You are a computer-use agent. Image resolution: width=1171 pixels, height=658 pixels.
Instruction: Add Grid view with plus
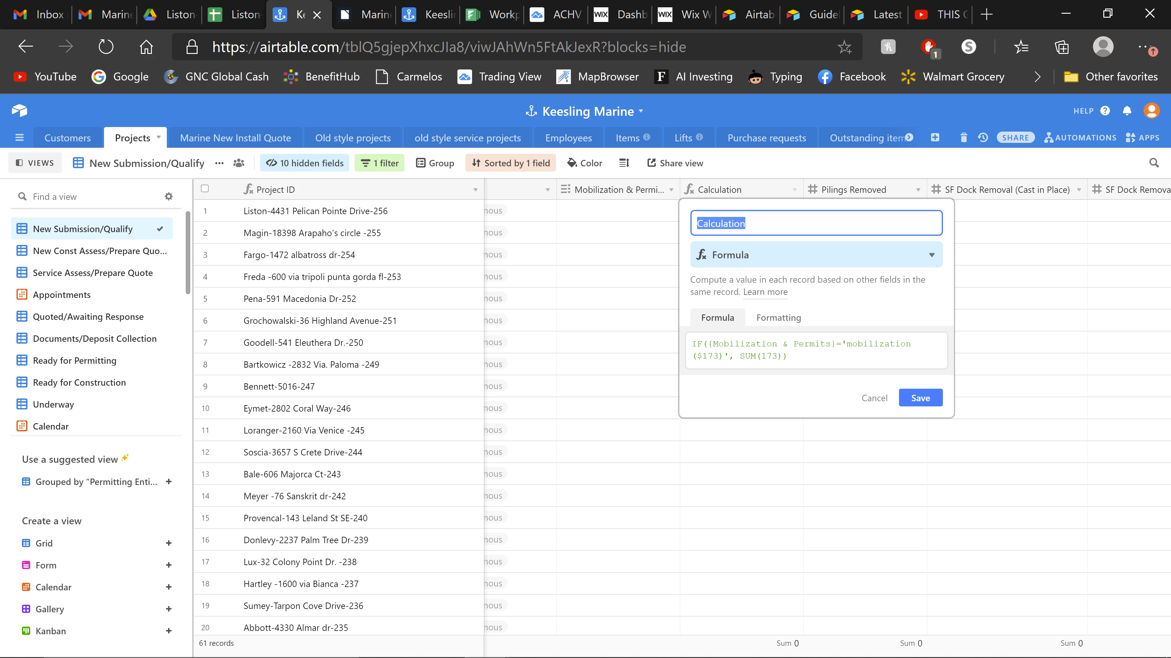pyautogui.click(x=169, y=543)
